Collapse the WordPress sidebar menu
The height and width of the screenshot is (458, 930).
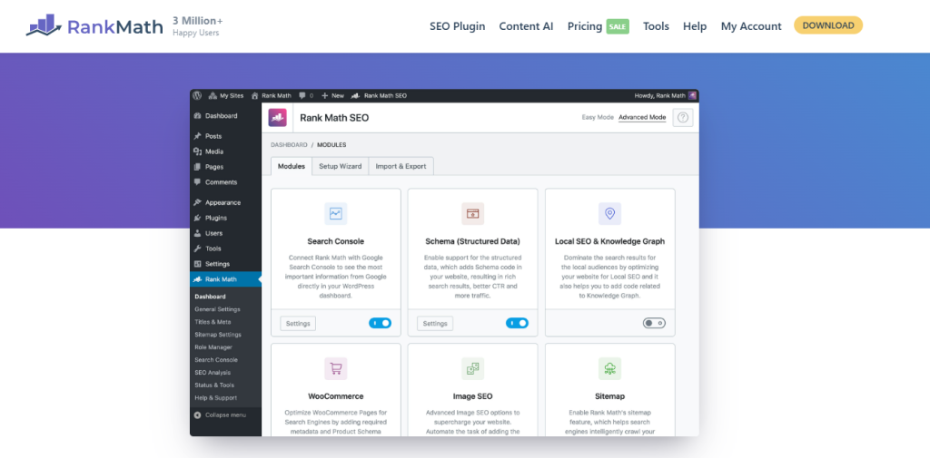pyautogui.click(x=220, y=414)
